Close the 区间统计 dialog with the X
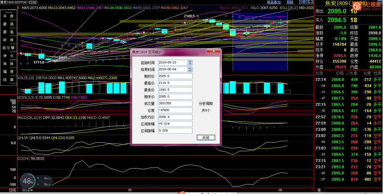The width and height of the screenshot is (383, 194). [x=213, y=51]
